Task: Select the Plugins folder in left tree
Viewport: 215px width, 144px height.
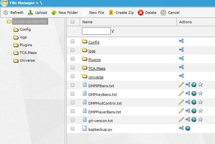Action: tap(26, 45)
